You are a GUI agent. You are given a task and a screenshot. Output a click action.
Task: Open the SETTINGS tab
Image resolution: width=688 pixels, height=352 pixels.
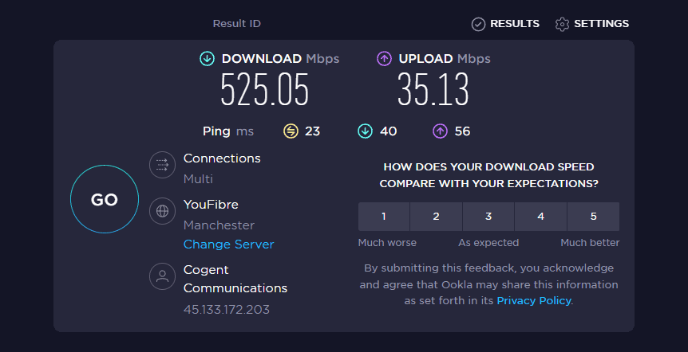(x=591, y=24)
